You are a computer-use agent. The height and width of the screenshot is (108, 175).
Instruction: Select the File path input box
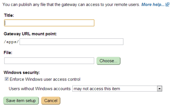pos(49,61)
